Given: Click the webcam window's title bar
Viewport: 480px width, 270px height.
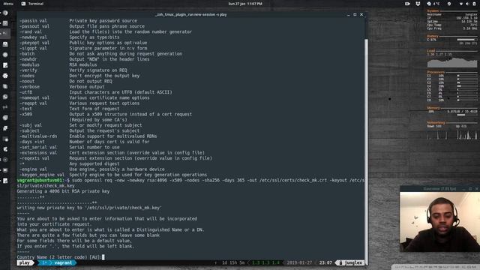Looking at the screenshot, I should 439,188.
